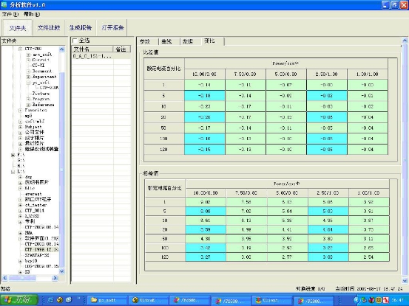Expand the dsp folder node
Viewport: 409px width, 306px height.
point(21,177)
